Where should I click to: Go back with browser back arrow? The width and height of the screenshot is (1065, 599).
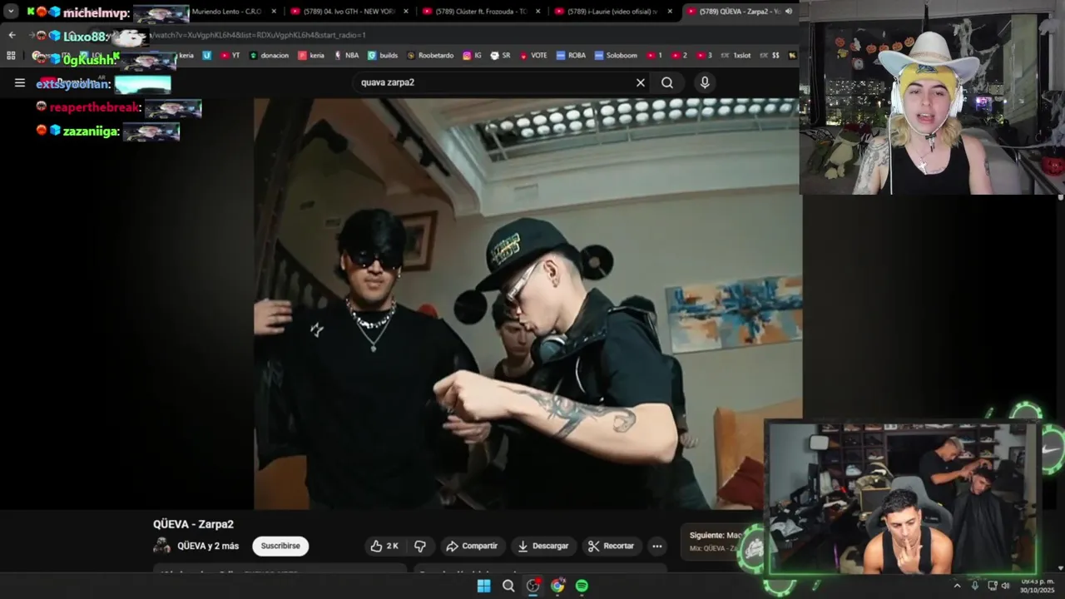click(x=12, y=35)
